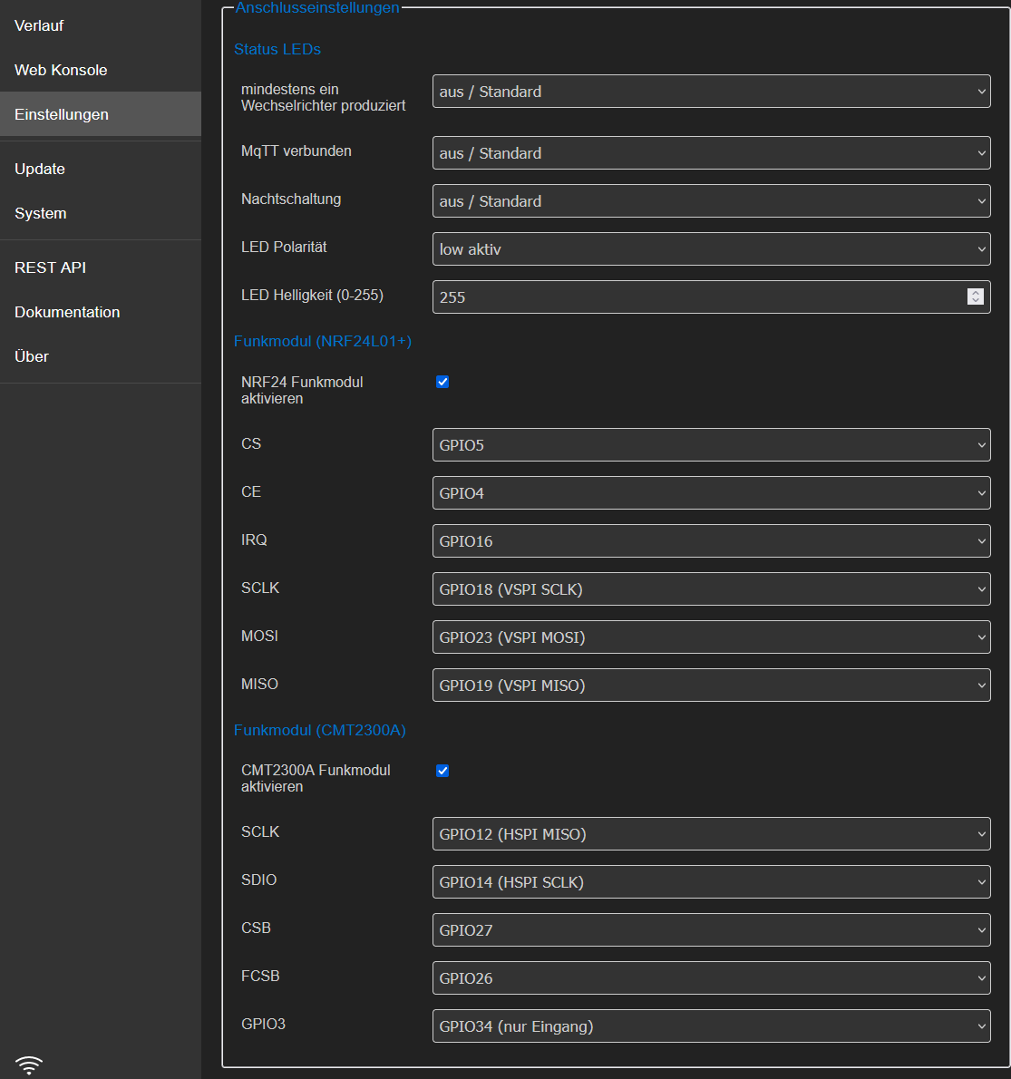Screen dimensions: 1011x1079
Task: Navigate to the System page
Action: coord(41,213)
